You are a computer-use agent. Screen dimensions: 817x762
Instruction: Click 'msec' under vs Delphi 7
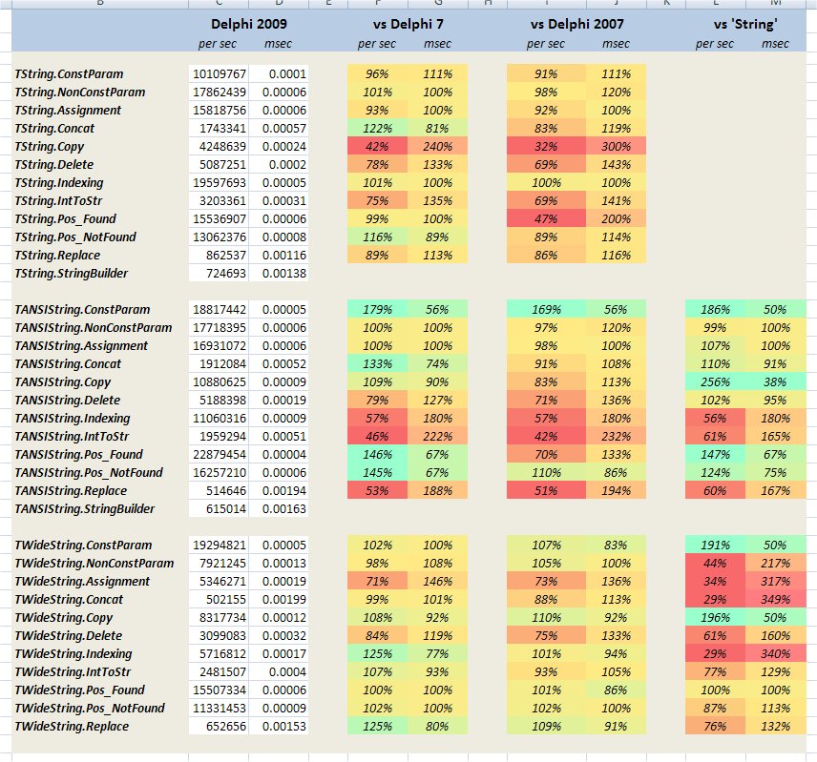pyautogui.click(x=437, y=44)
